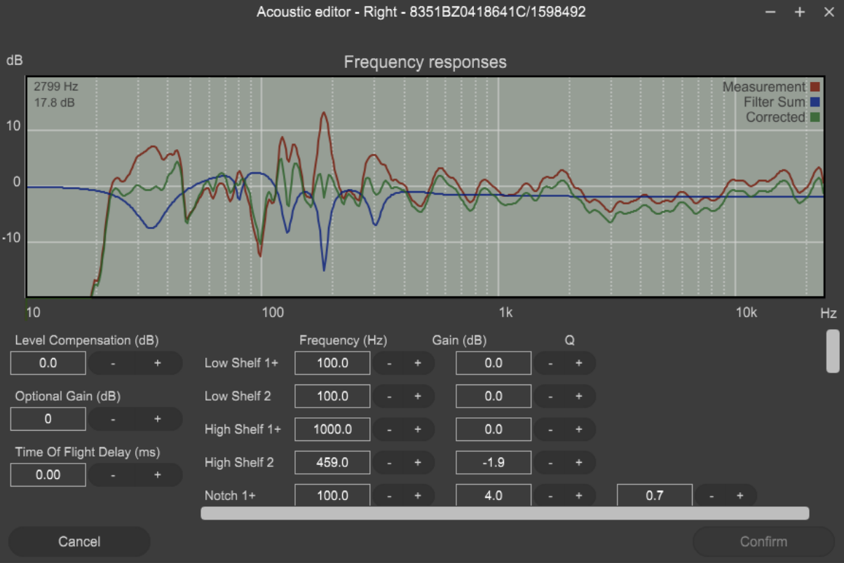Lower Low Shelf 2 gain
Screen dimensions: 844x563
point(550,396)
